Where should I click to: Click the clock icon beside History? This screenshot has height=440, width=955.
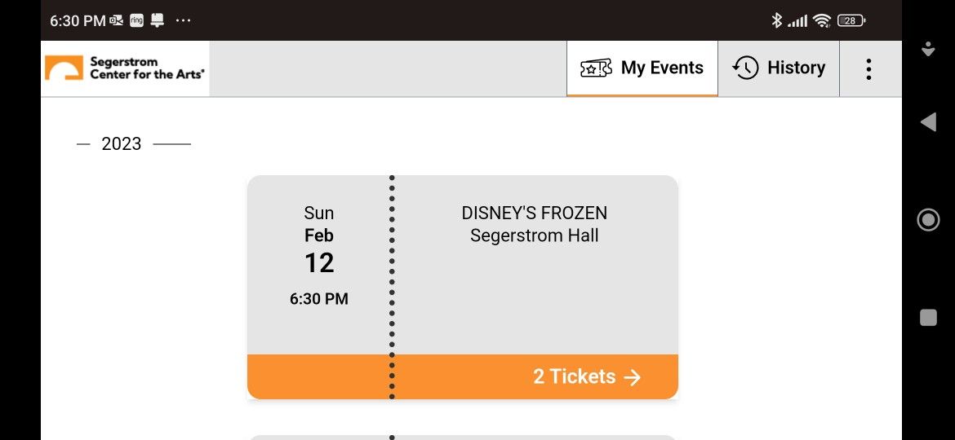(746, 68)
